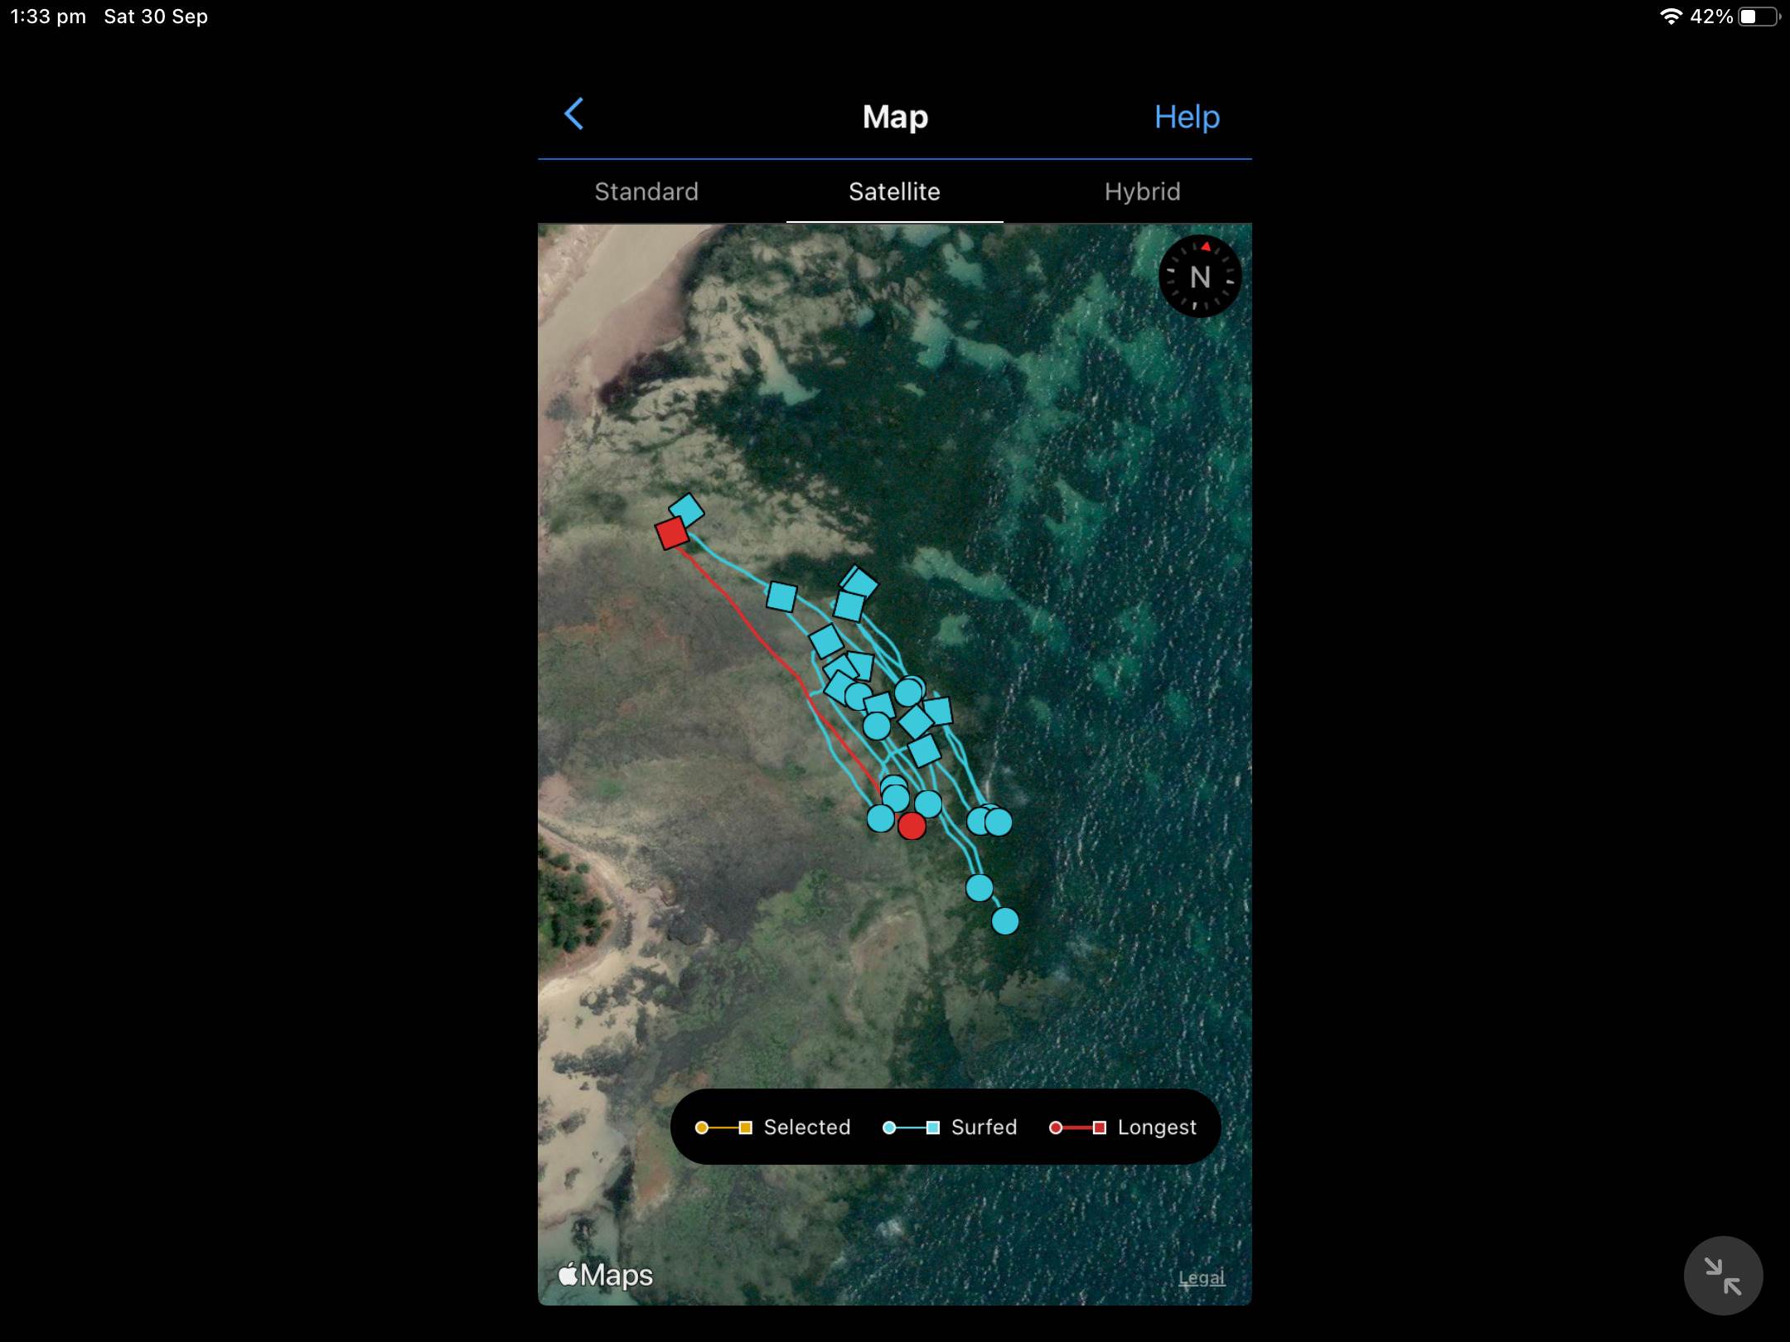Image resolution: width=1790 pixels, height=1342 pixels.
Task: Tap the northernmost cyan diamond marker
Action: click(x=687, y=509)
